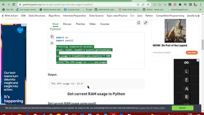The image size is (204, 115).
Task: Open the Sales Order App bookmark
Action: pos(129,10)
